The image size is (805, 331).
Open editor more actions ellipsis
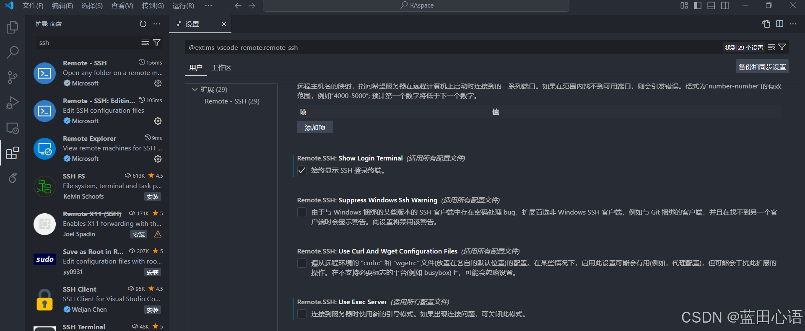point(793,24)
